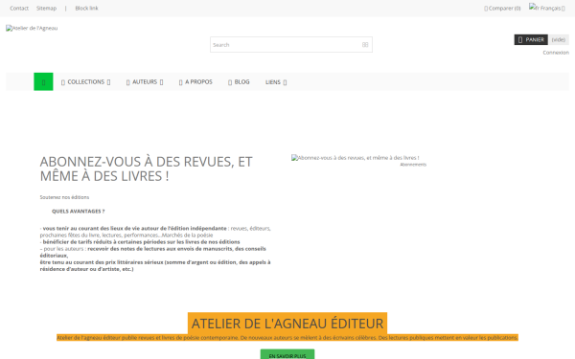Expand the Auteurs dropdown arrow
The height and width of the screenshot is (359, 575).
click(161, 82)
